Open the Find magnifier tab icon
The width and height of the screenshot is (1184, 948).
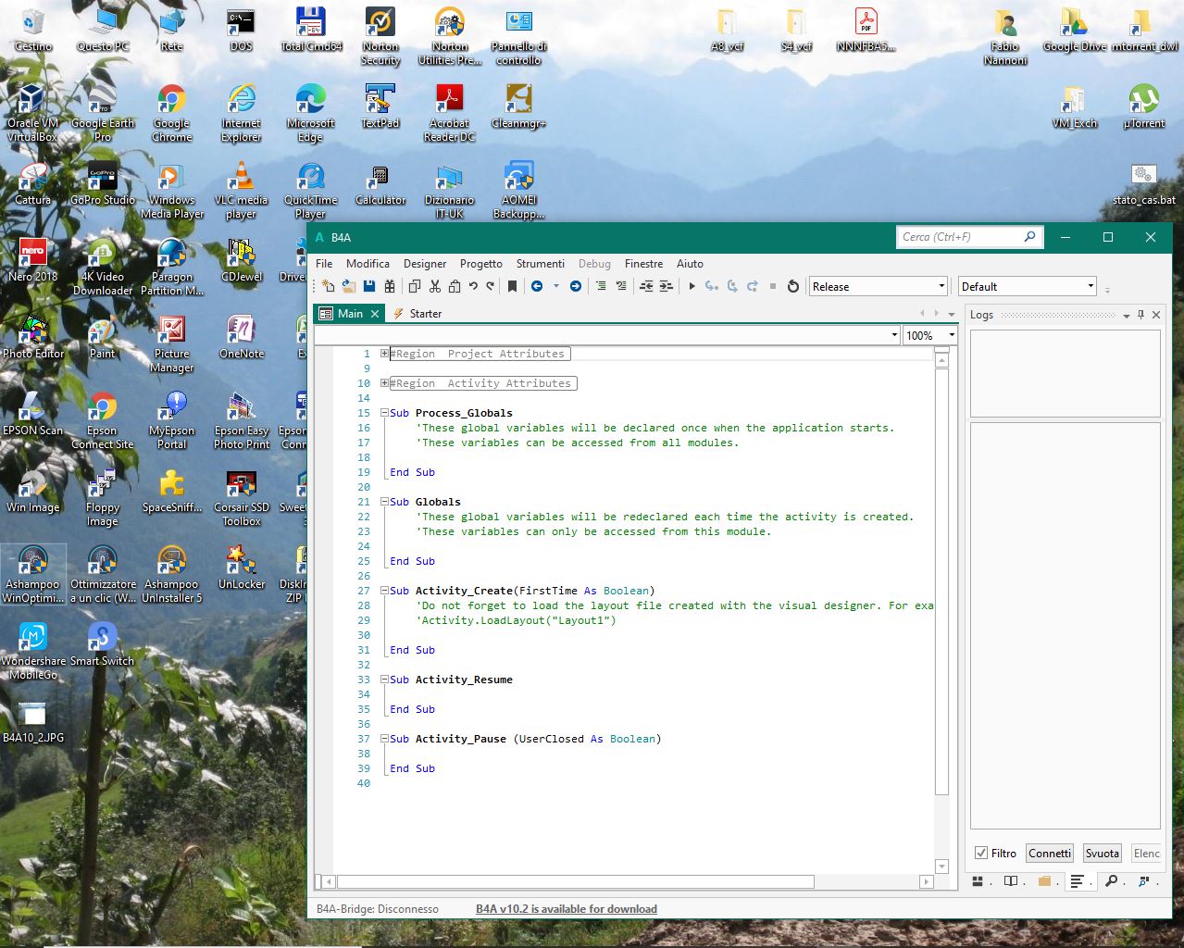[1111, 881]
